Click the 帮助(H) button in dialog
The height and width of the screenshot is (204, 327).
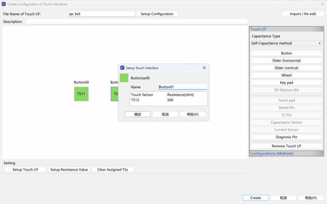[193, 114]
